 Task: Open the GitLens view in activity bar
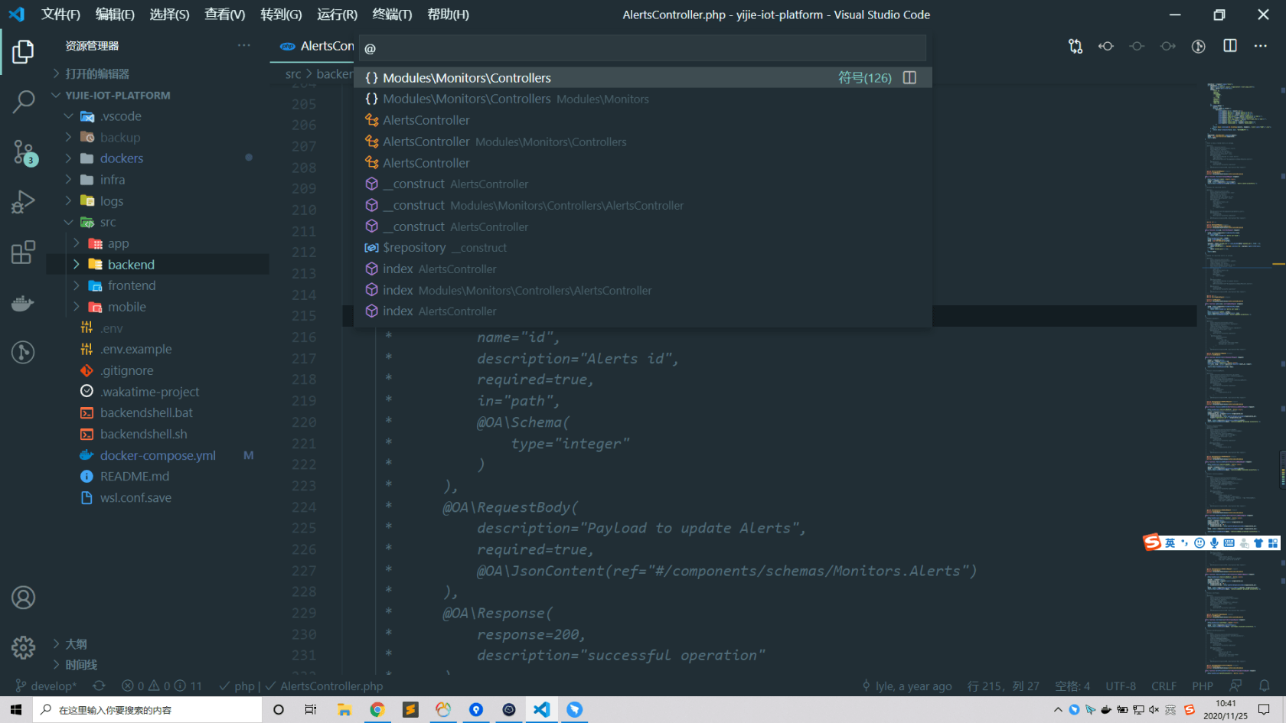click(23, 352)
